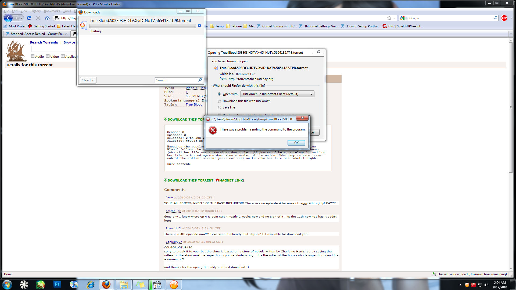Click the torrent file icon in Downloads list
The width and height of the screenshot is (516, 290).
coord(83,25)
